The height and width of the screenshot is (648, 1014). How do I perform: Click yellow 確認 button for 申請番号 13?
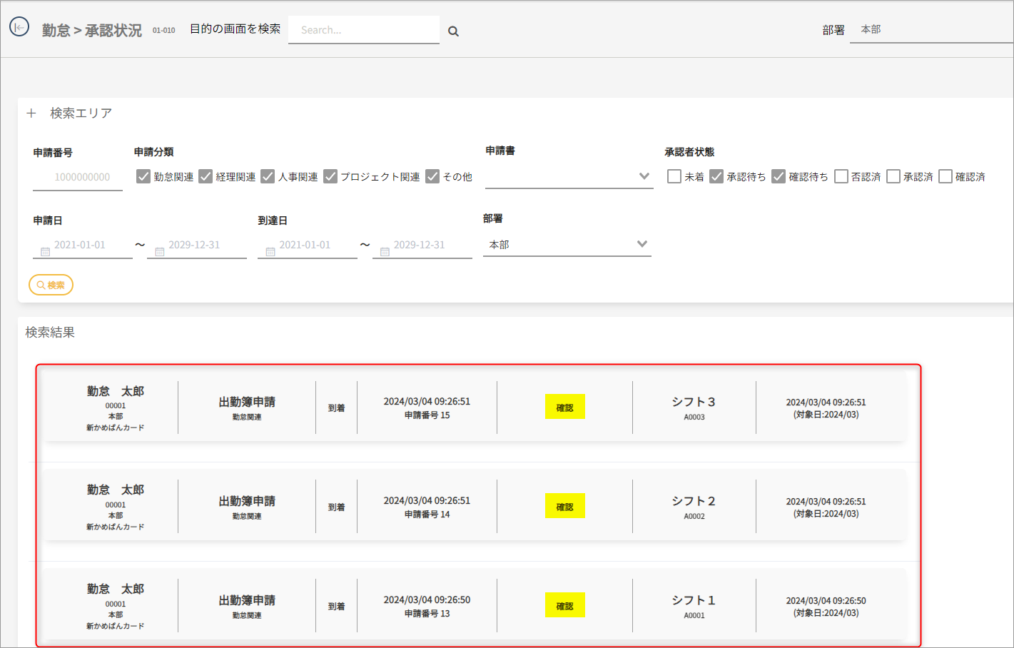tap(564, 605)
